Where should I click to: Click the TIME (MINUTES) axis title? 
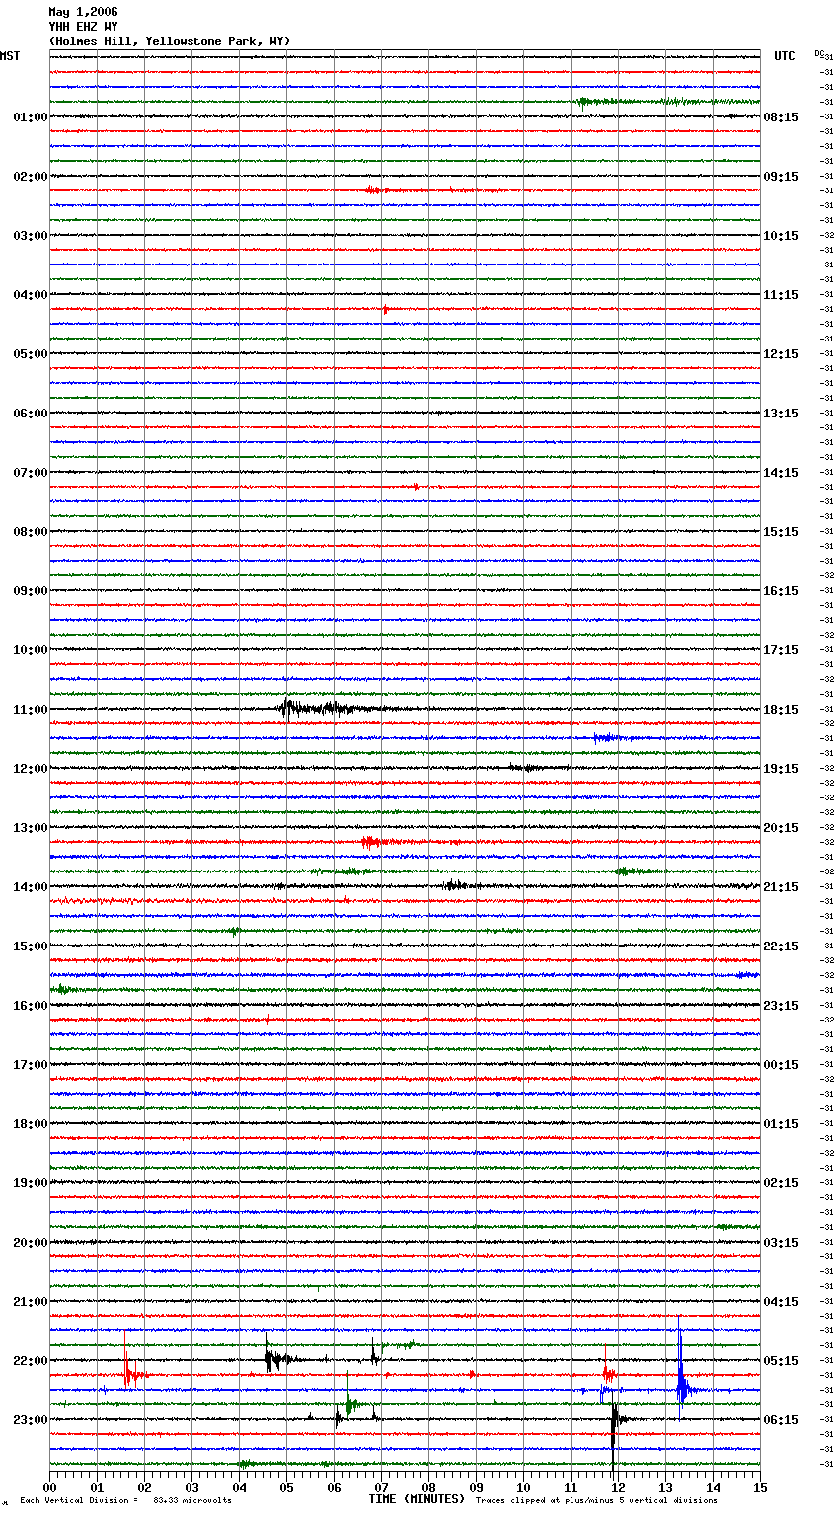(x=417, y=1498)
